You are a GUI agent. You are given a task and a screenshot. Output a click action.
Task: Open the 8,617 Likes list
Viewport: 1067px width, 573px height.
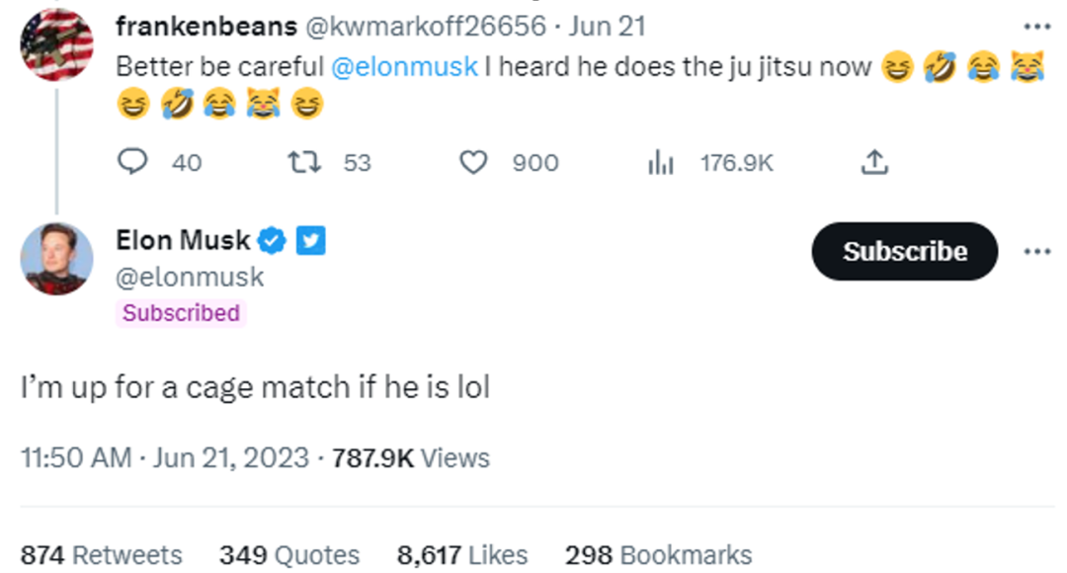(x=462, y=554)
